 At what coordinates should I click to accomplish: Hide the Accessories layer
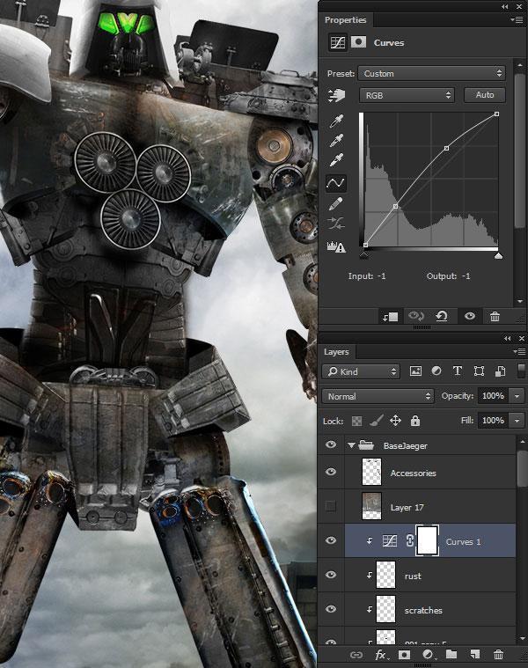pos(331,472)
